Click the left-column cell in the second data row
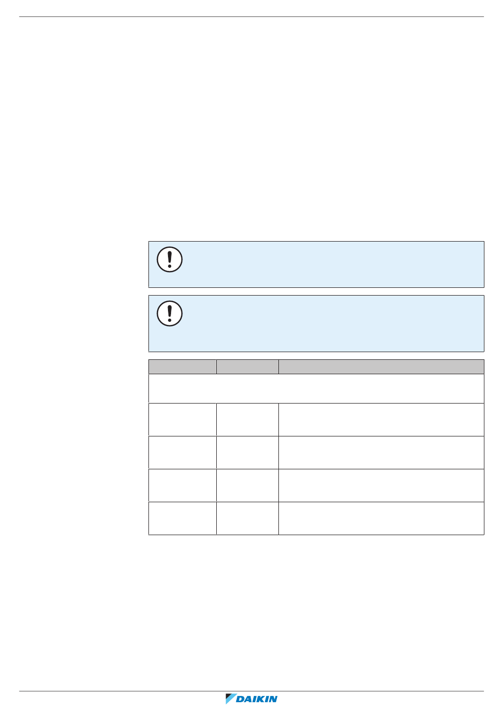Viewport: 488px width, 713px height. pos(182,452)
